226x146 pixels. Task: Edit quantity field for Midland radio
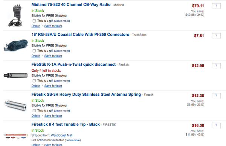click(x=216, y=6)
